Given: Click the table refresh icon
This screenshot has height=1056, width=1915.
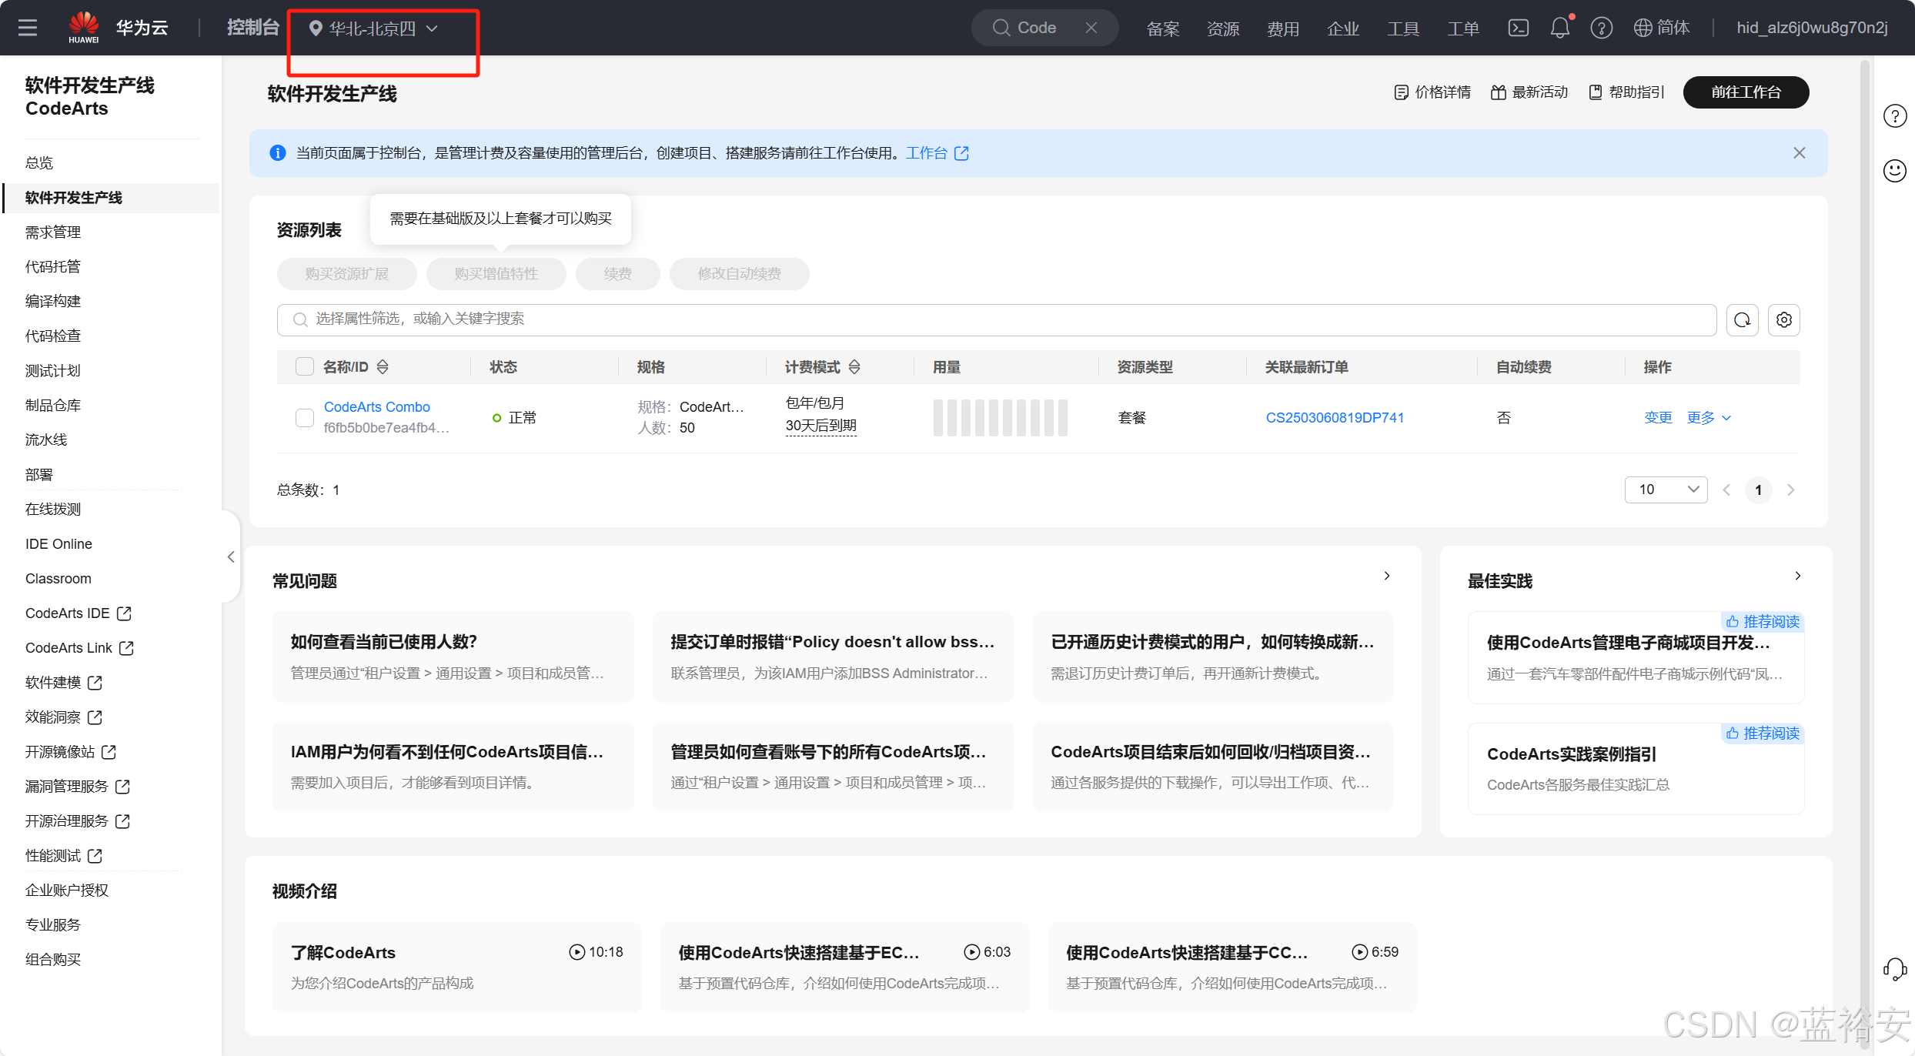Looking at the screenshot, I should 1743,319.
